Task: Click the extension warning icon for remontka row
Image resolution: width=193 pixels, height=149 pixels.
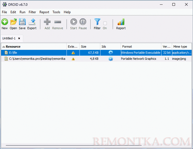Action: point(73,59)
